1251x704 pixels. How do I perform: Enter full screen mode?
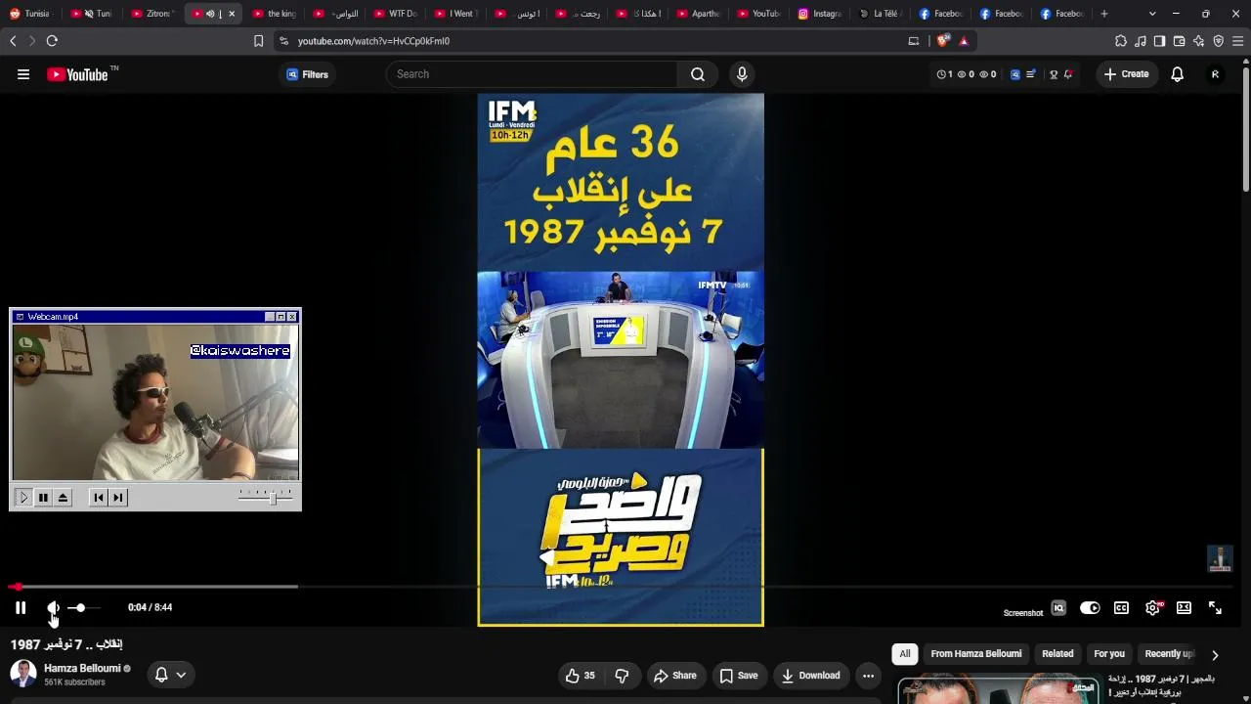tap(1215, 608)
